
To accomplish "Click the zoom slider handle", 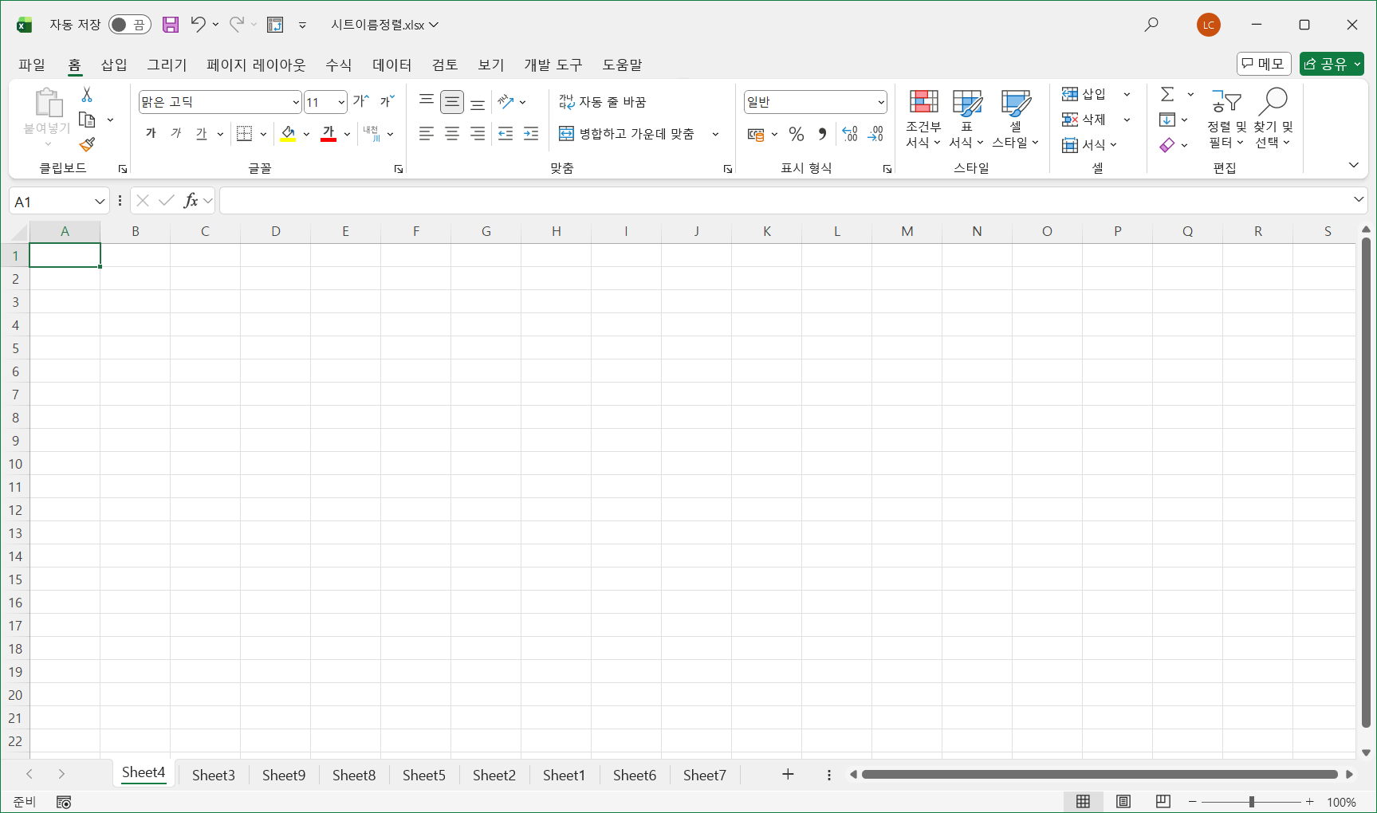I will [1252, 802].
